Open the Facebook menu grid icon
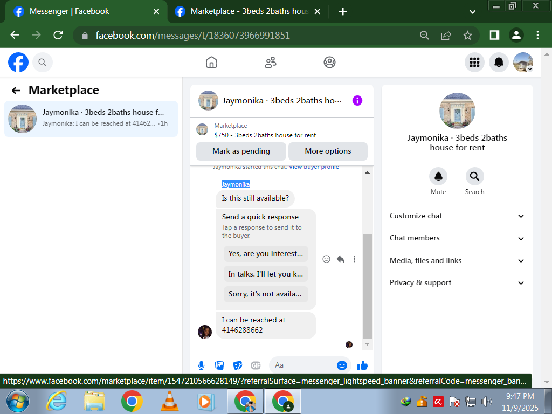 [474, 63]
